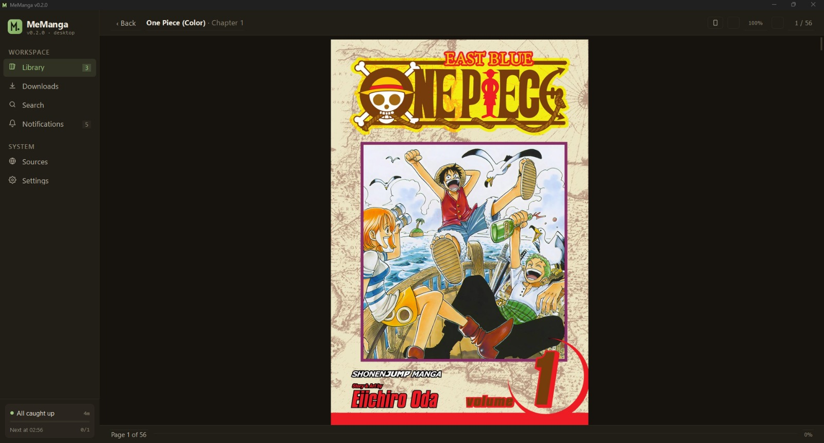Open Notifications in the sidebar
Viewport: 824px width, 443px height.
tap(49, 124)
